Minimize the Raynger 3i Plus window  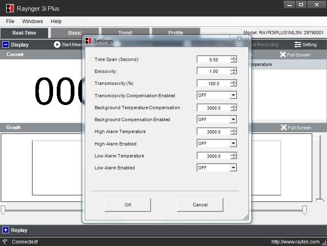tap(290, 5)
